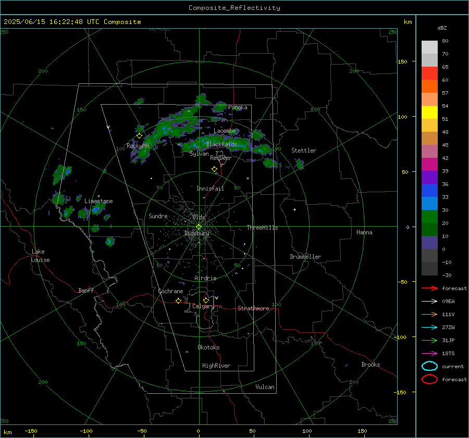This screenshot has width=469, height=438.
Task: Click the white 09EA arrow icon
Action: [x=429, y=302]
